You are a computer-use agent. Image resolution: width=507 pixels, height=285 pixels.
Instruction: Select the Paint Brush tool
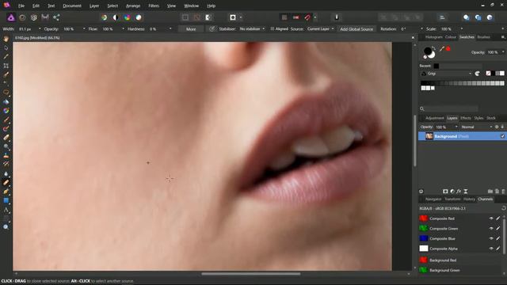tap(6, 120)
